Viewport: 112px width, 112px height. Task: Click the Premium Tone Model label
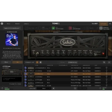click(x=15, y=84)
